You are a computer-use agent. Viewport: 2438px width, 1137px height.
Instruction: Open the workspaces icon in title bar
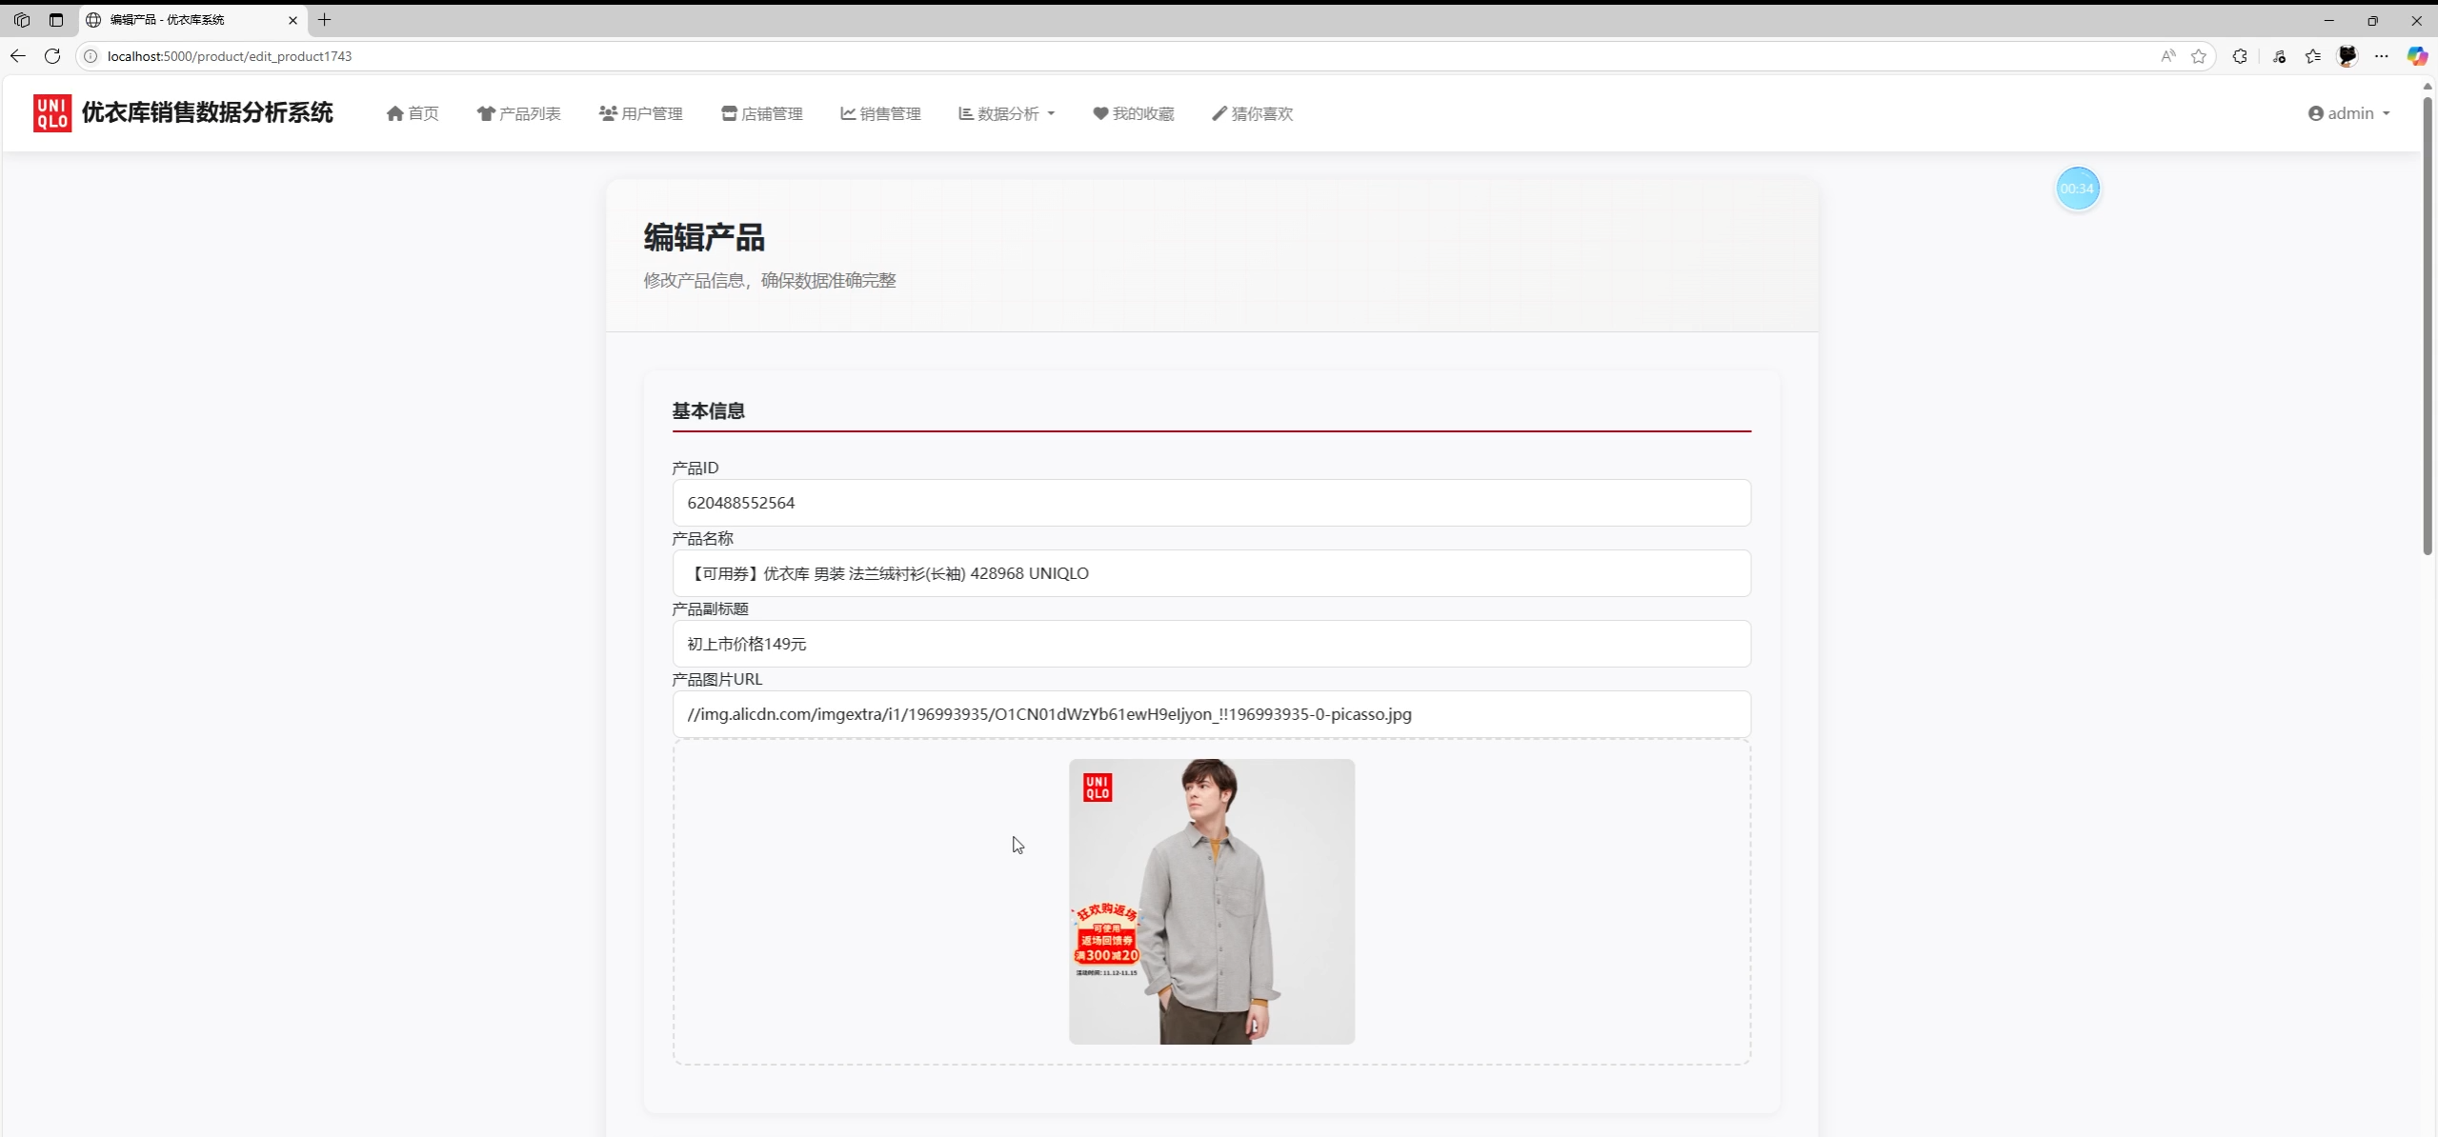(x=22, y=20)
